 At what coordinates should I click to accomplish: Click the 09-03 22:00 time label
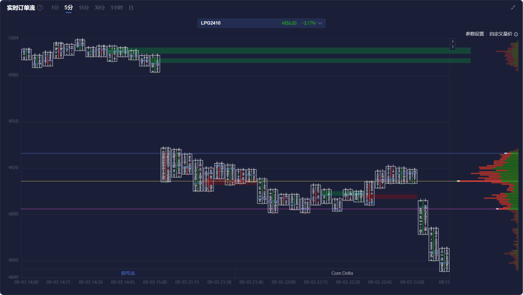pos(284,282)
